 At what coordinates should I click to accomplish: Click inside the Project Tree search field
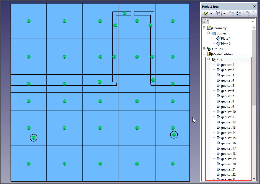pos(230,21)
